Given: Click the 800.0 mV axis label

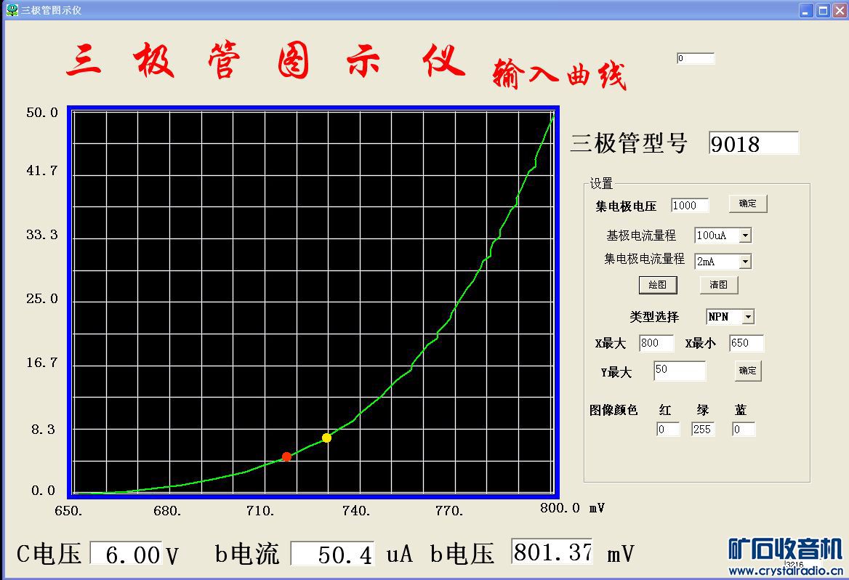Looking at the screenshot, I should (x=572, y=508).
